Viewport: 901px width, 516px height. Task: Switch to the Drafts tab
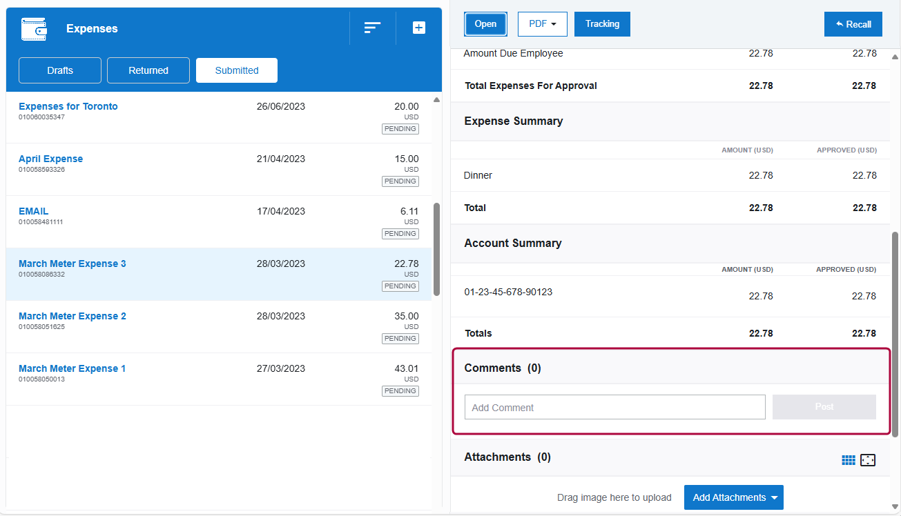60,70
